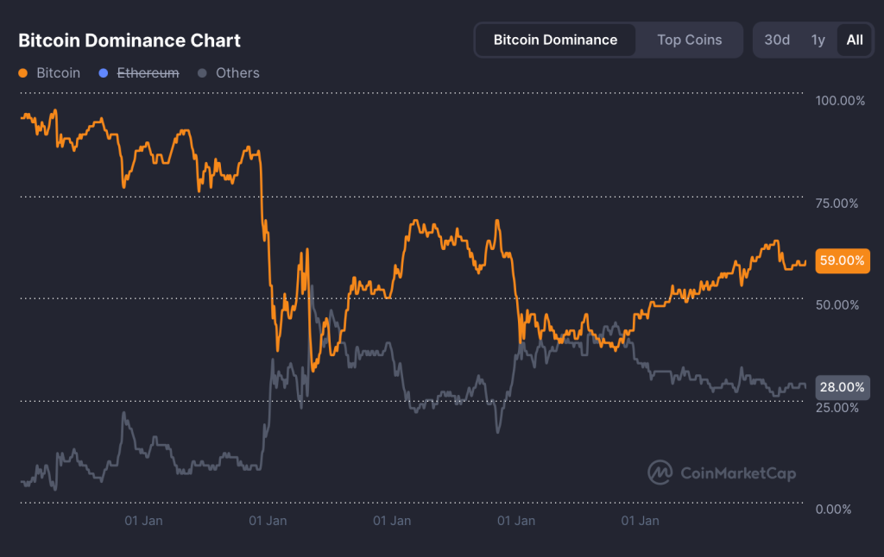
Task: Click the gray Others legend dot
Action: 204,73
